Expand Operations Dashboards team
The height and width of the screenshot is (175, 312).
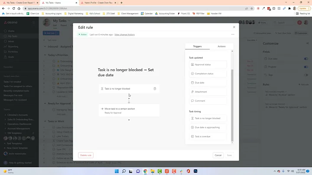click(5, 124)
